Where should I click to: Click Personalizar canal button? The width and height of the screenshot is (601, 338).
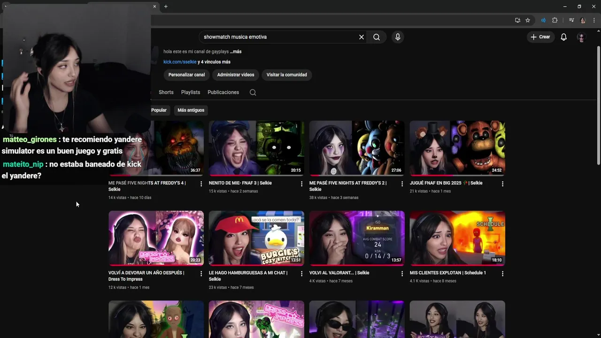point(186,75)
